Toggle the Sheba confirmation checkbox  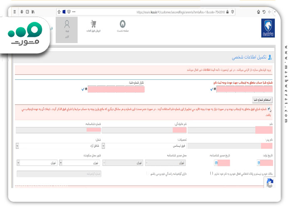coord(269,109)
